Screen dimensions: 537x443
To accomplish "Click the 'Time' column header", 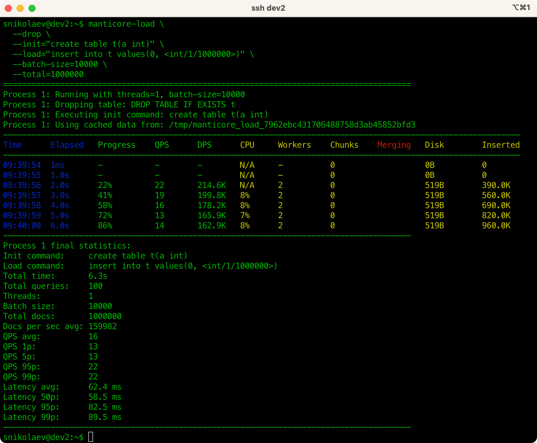I will pos(12,145).
